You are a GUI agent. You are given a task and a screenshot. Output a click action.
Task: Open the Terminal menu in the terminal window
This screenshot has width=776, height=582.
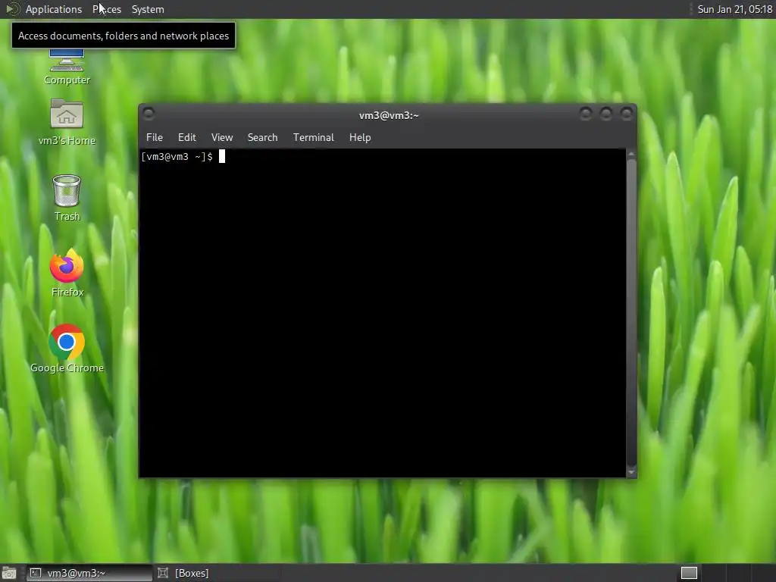313,138
